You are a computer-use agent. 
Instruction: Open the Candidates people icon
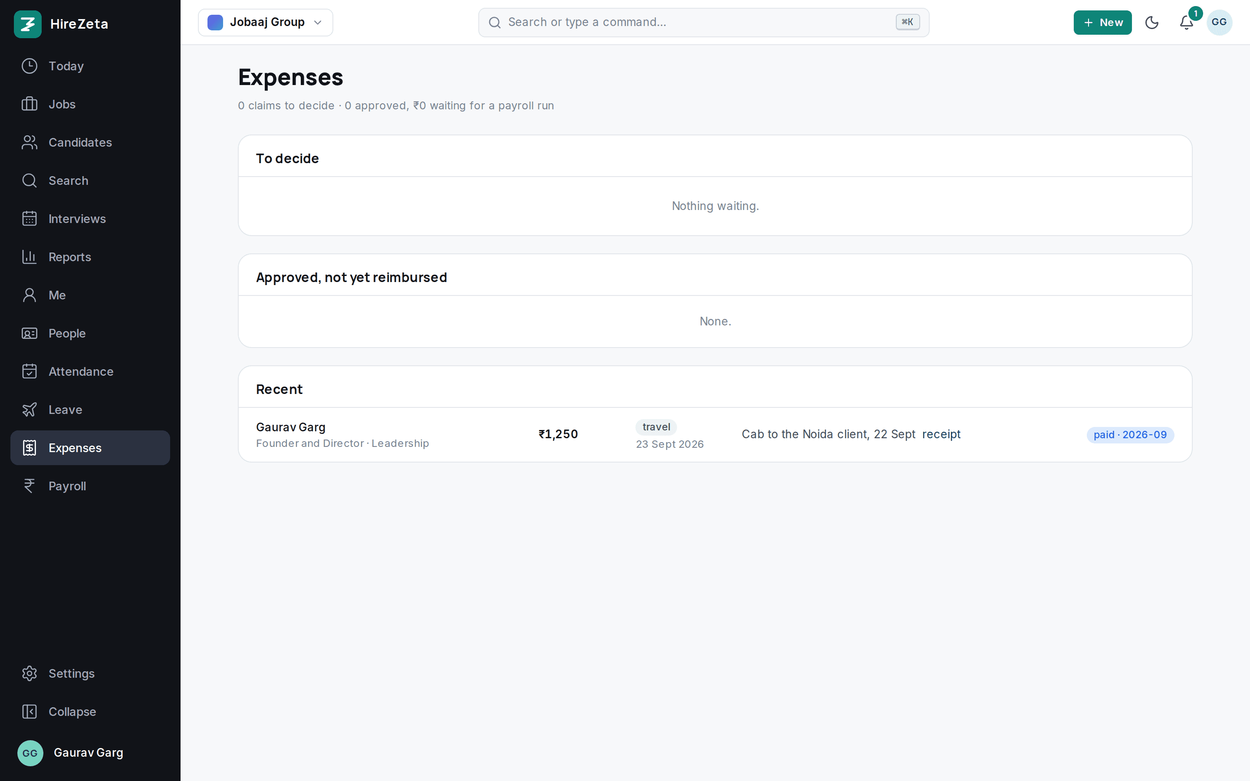30,143
